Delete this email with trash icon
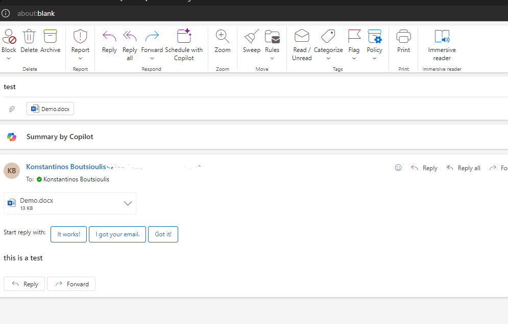508x324 pixels. tap(29, 36)
